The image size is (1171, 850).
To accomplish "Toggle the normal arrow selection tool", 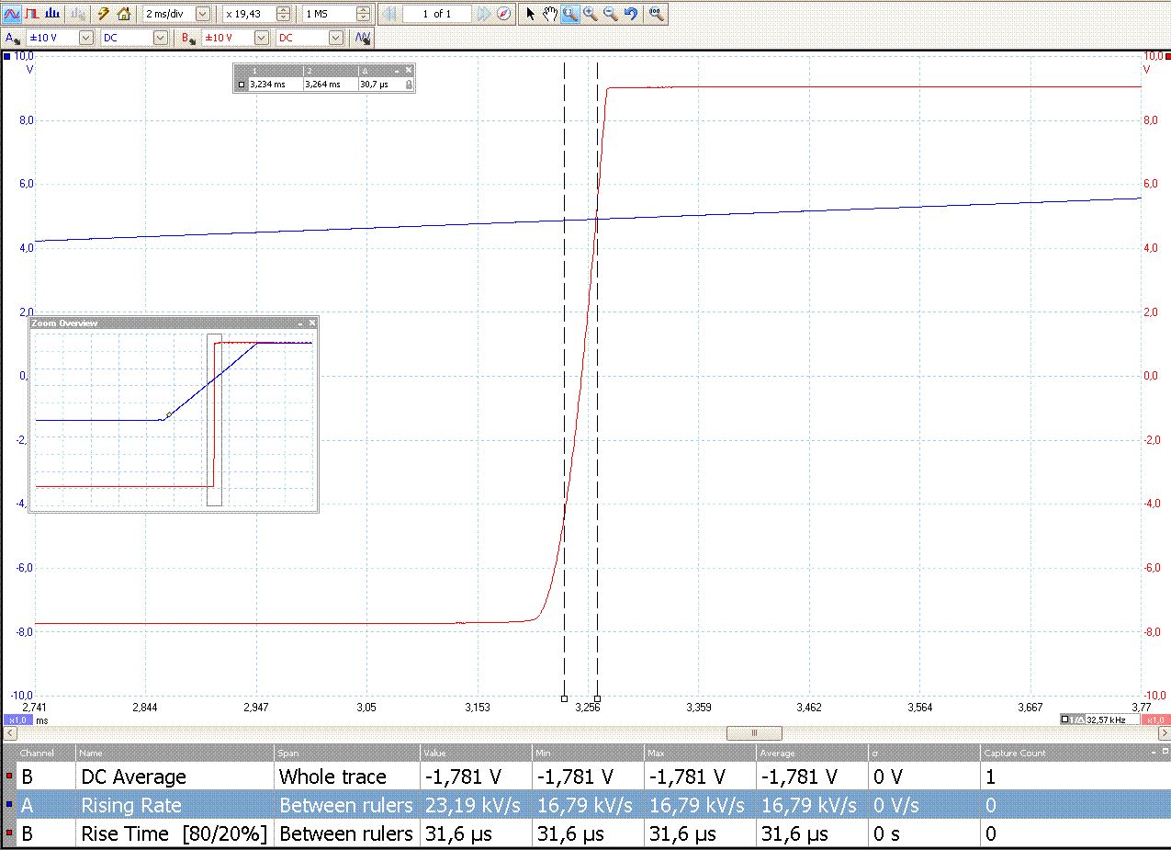I will click(530, 14).
